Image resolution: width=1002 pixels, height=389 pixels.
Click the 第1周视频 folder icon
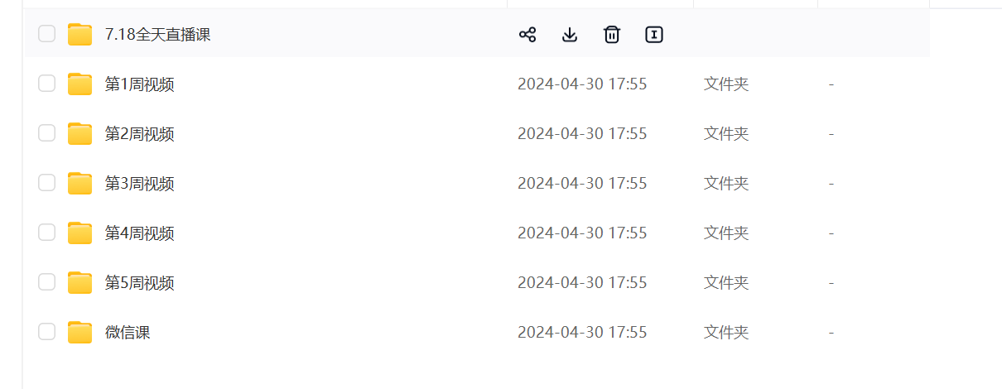tap(80, 84)
